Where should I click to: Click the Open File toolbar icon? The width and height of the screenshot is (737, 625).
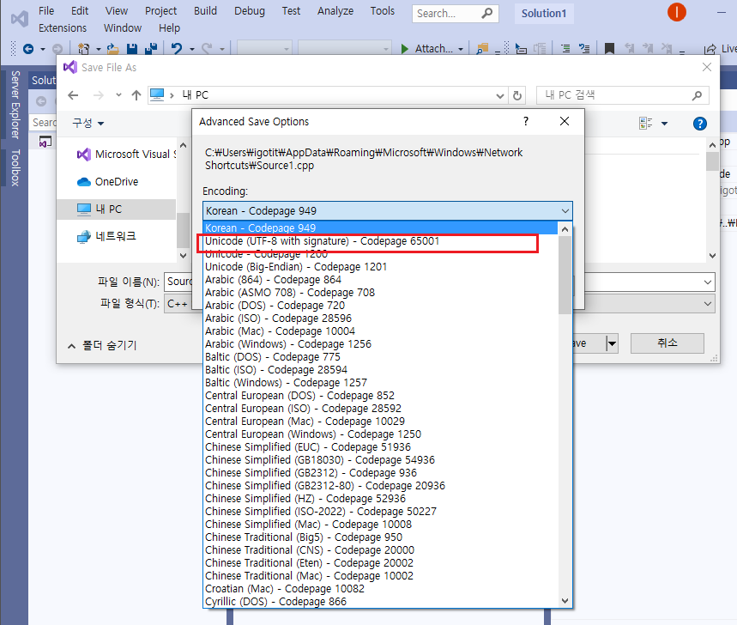tap(112, 48)
